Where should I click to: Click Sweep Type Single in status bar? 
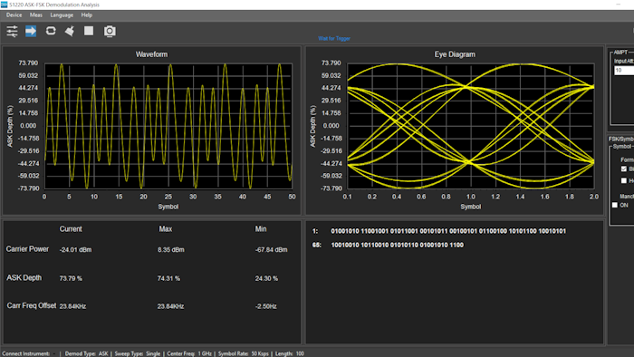pos(138,353)
